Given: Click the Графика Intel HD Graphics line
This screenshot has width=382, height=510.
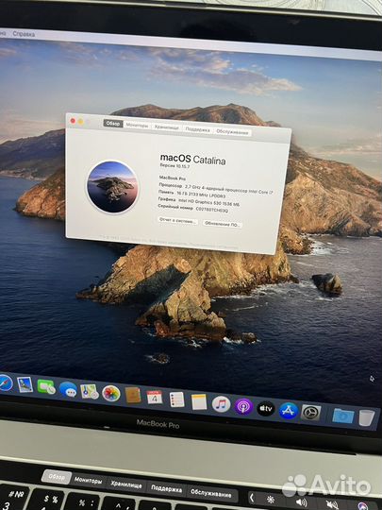Looking at the screenshot, I should (199, 202).
